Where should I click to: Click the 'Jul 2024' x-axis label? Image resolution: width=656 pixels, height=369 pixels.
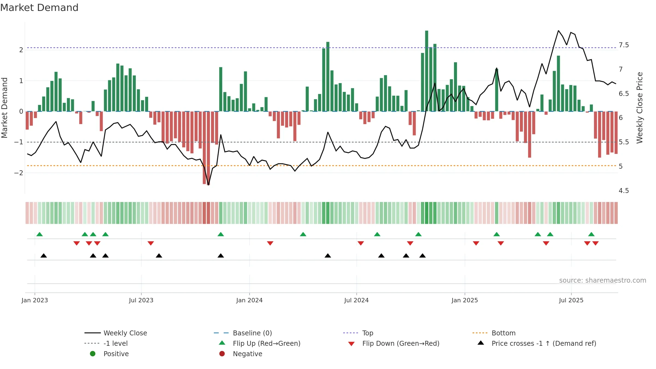coord(356,300)
